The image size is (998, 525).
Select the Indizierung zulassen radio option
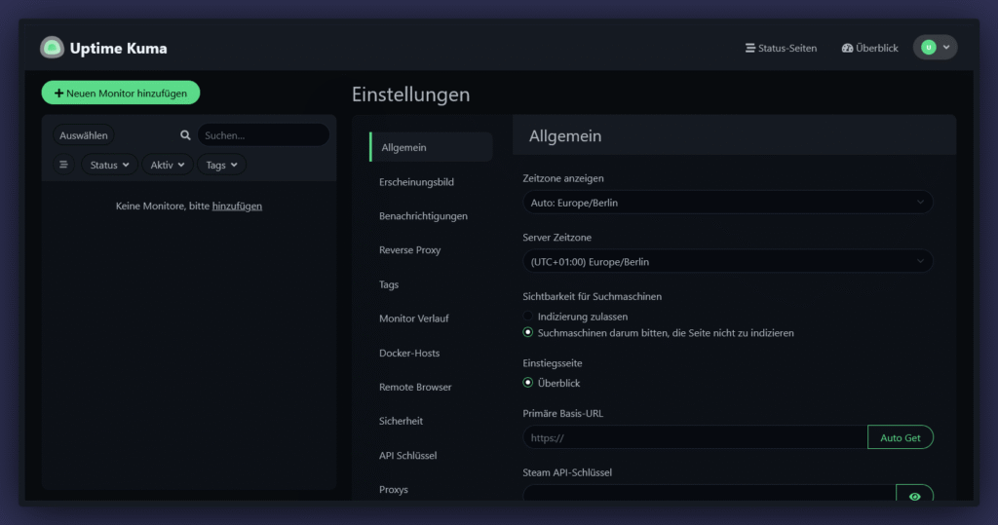528,317
